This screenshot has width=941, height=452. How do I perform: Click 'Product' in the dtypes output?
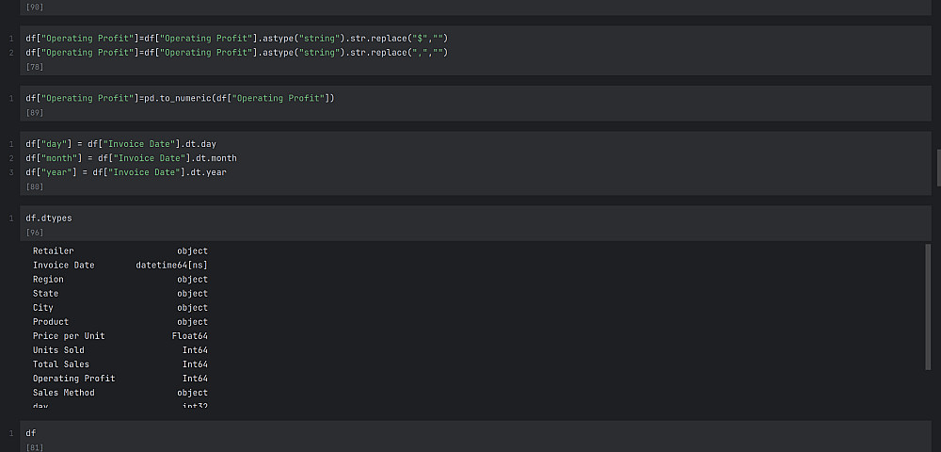tap(51, 322)
